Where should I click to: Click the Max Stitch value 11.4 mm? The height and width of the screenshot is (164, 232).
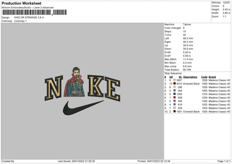(188, 59)
